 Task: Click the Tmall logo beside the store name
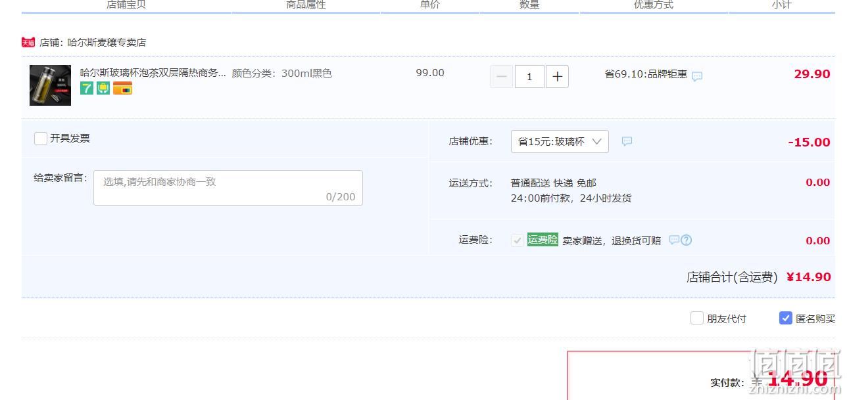28,42
